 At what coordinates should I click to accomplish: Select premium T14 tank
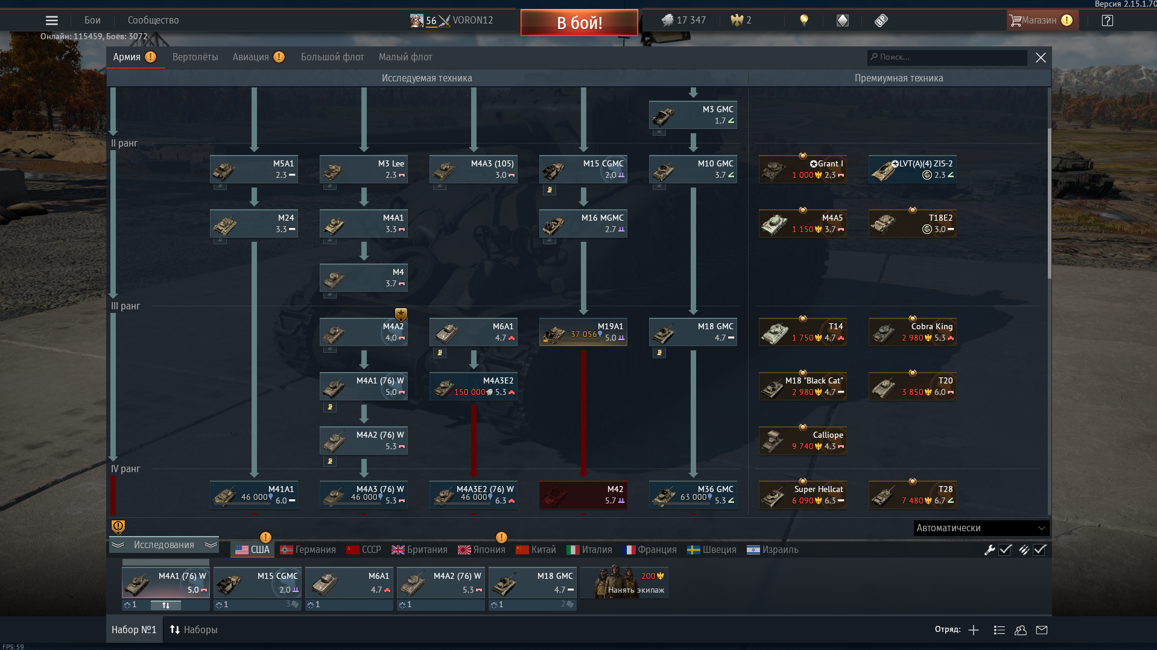pos(803,332)
